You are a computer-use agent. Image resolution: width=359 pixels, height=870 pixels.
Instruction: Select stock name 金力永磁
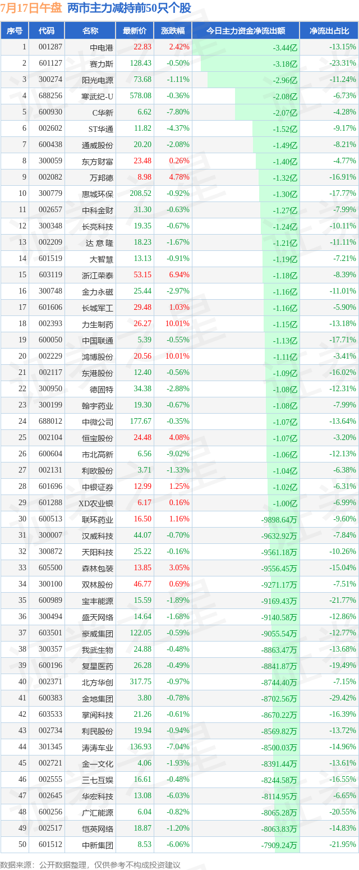pos(98,291)
